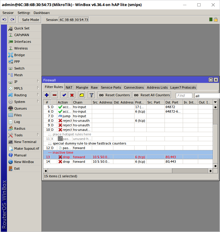Click the vertical scrollbar down arrow
This screenshot has height=232, width=220.
coord(215,166)
